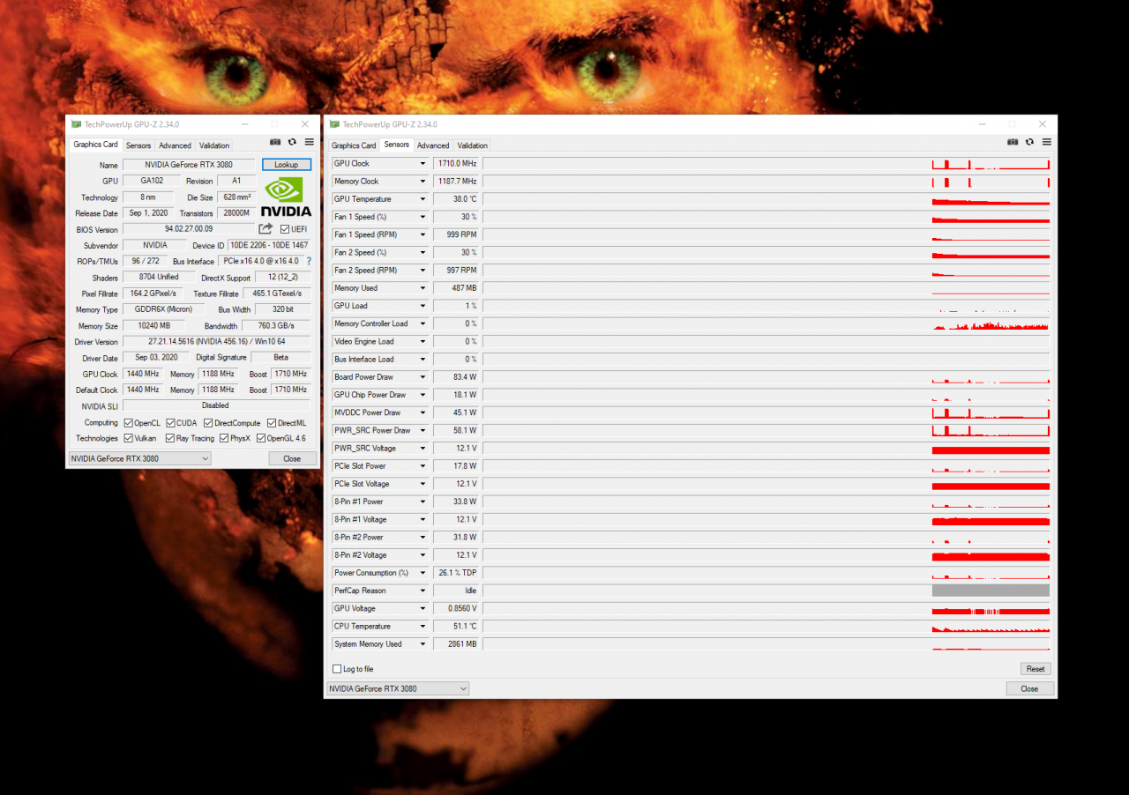Open the PerfCap Reason dropdown arrow
The image size is (1129, 795).
pos(422,591)
